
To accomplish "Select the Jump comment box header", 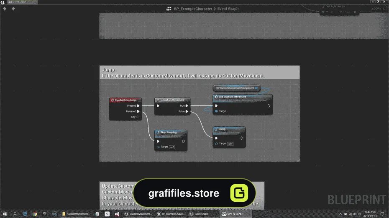I will click(x=200, y=73).
